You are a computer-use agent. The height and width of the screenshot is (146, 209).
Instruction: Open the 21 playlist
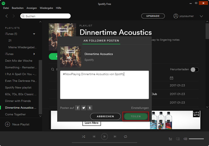tap(10, 40)
